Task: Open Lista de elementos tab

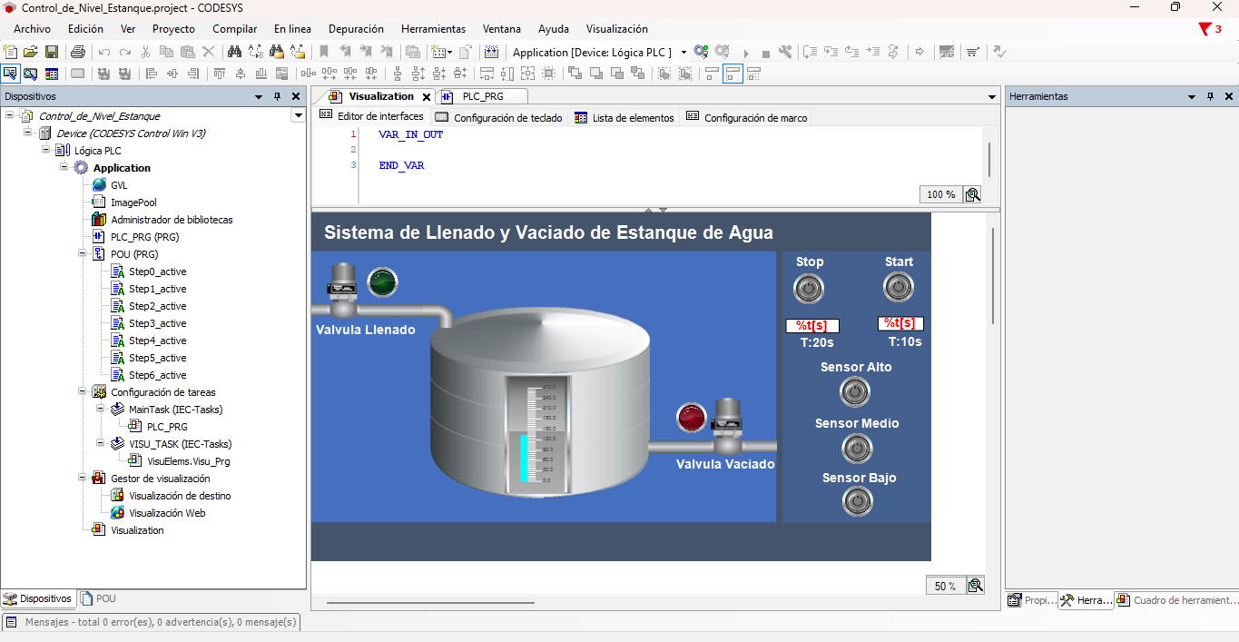Action: tap(632, 118)
